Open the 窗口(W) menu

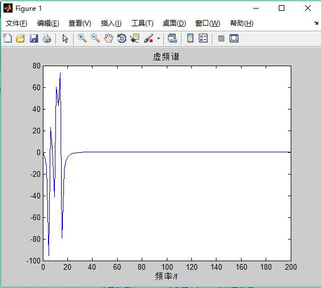click(x=207, y=23)
